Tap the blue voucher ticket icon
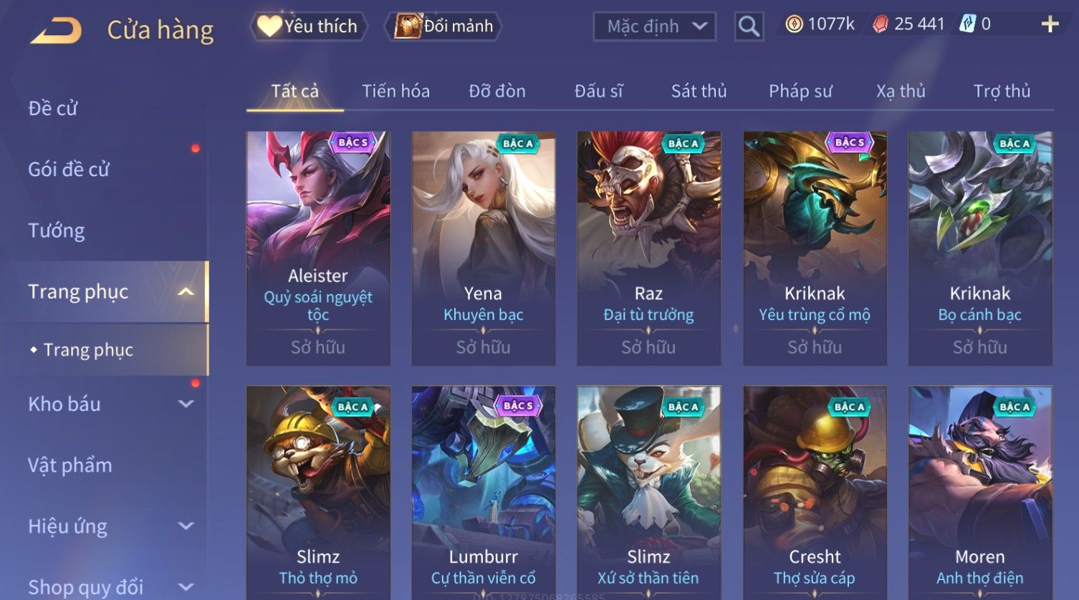1079x600 pixels. (968, 24)
